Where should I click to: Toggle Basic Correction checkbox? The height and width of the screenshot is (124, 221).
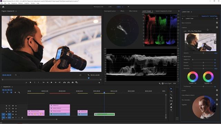[217, 23]
